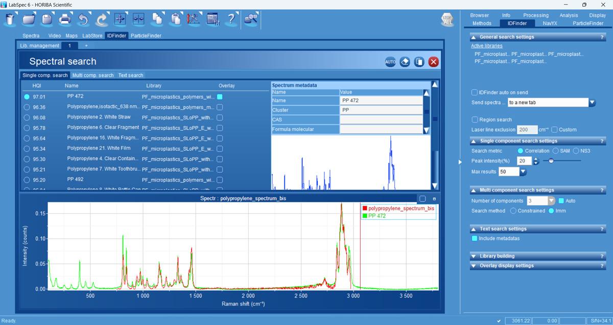Open file with the folder icon

coord(29,19)
